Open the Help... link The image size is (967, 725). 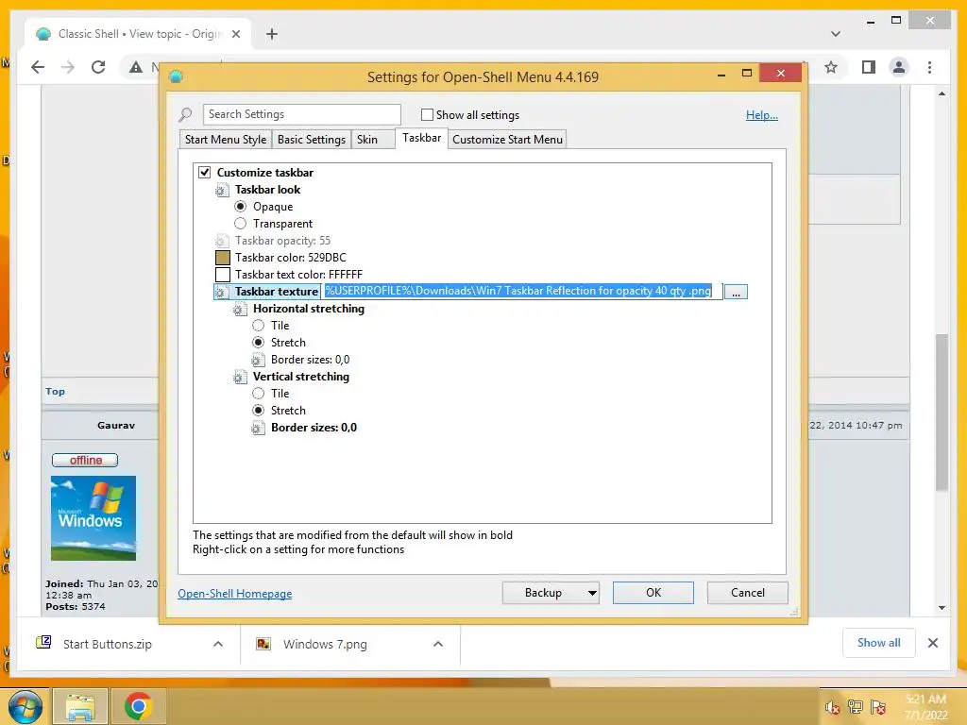[x=762, y=114]
